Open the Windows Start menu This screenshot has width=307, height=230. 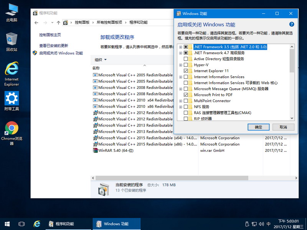coord(7,224)
